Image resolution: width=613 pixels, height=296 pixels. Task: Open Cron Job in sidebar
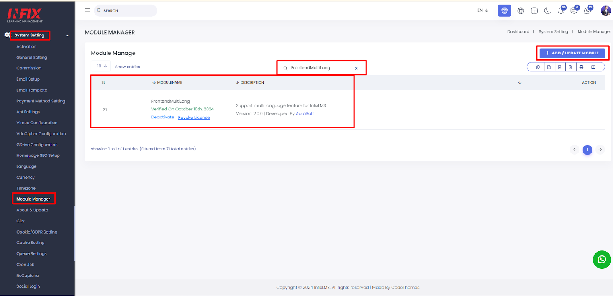click(25, 265)
